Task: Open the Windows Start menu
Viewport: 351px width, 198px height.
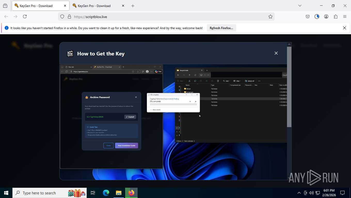Action: tap(6, 193)
